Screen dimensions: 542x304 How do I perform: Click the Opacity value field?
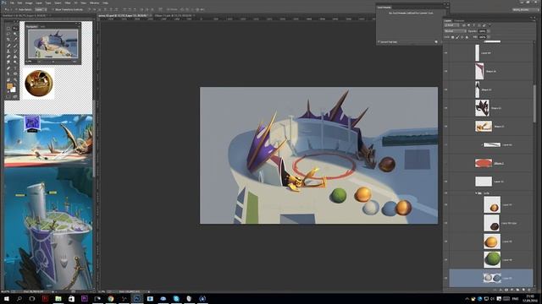[x=482, y=31]
